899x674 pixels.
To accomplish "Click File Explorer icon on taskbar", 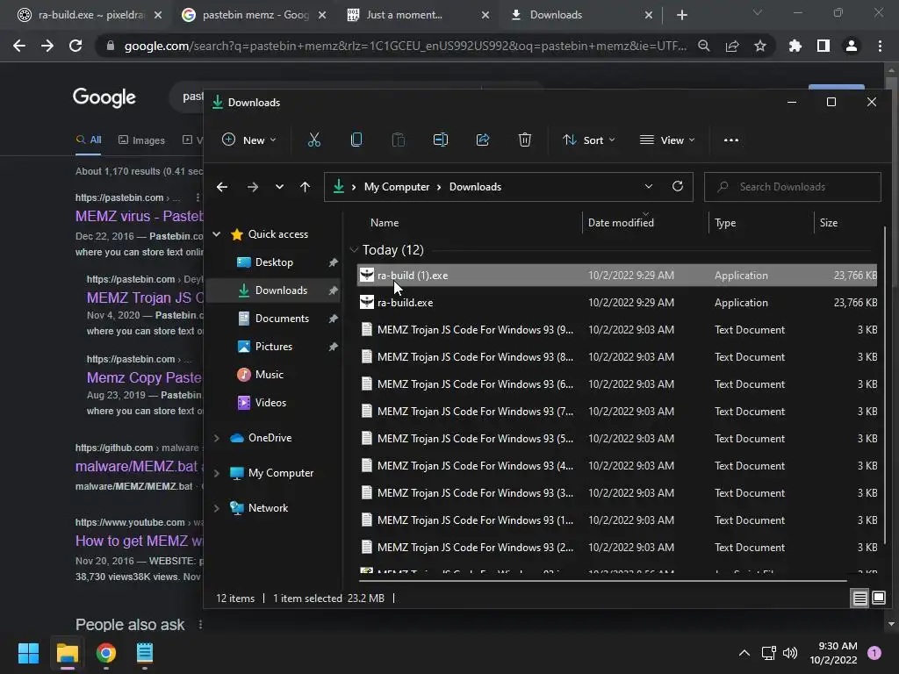I will pos(67,653).
